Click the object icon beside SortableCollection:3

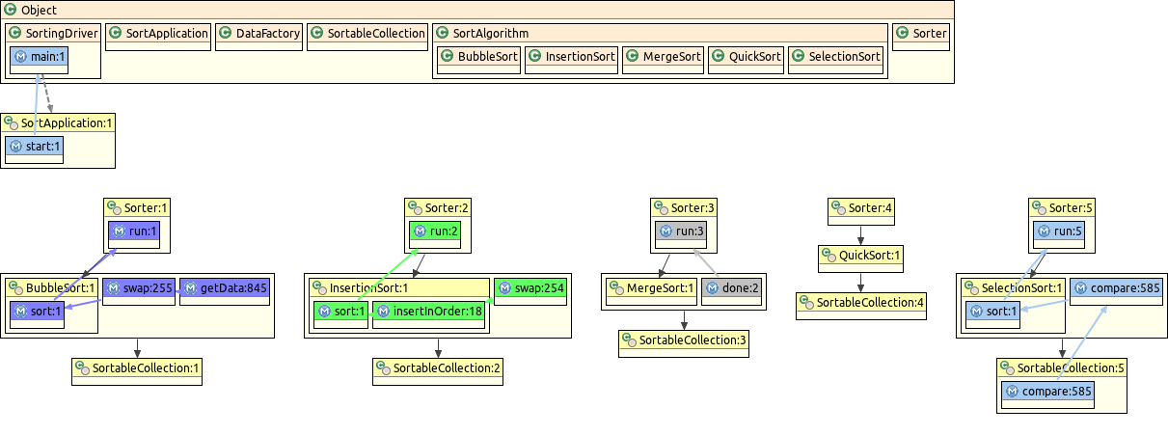[x=628, y=340]
